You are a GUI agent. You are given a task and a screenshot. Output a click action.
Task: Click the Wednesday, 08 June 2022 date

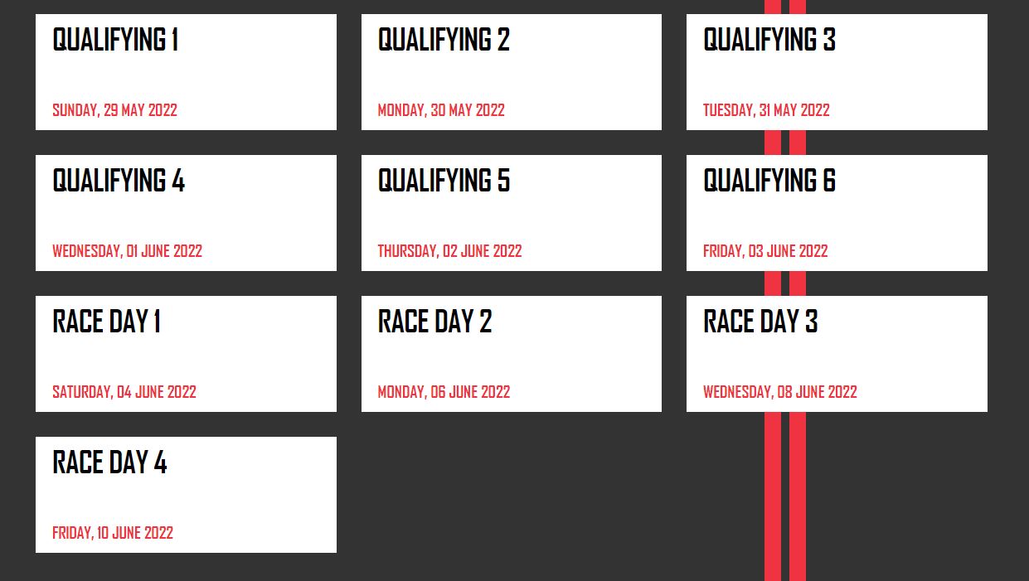(779, 392)
